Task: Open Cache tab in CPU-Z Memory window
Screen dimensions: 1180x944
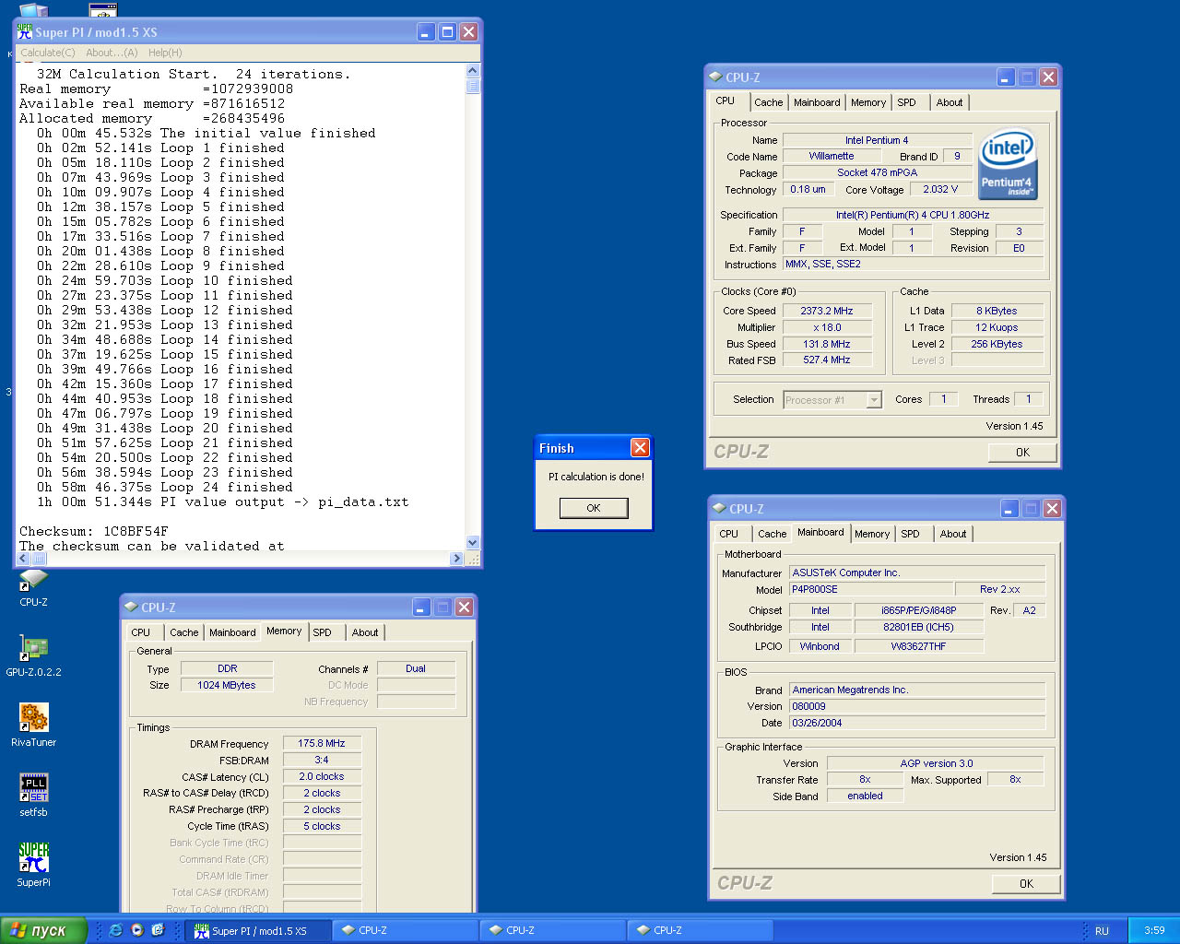Action: tap(183, 632)
